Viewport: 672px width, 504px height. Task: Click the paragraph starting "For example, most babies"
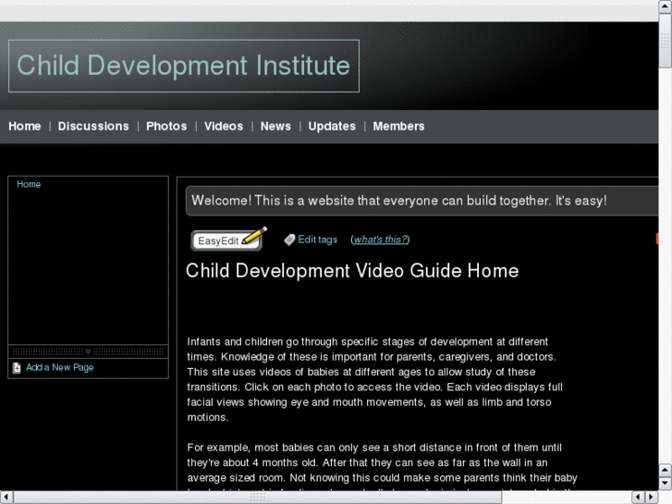[383, 468]
